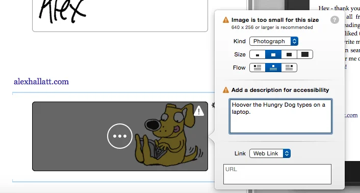Click the 'Add a description for accessibility' heading

click(280, 90)
